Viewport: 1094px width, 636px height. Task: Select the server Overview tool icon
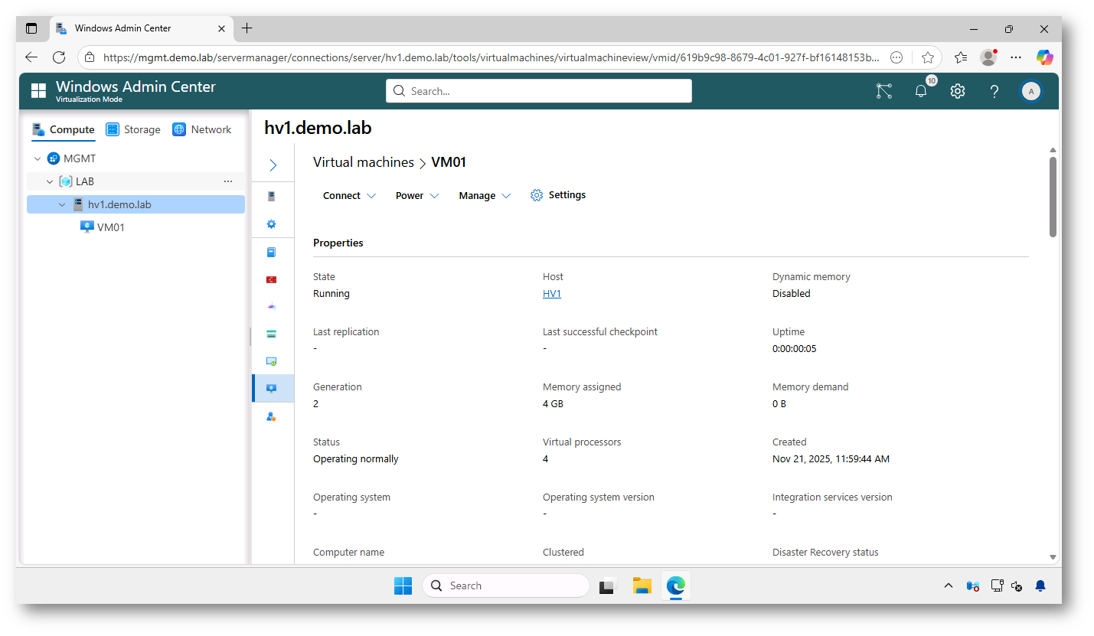pyautogui.click(x=272, y=196)
